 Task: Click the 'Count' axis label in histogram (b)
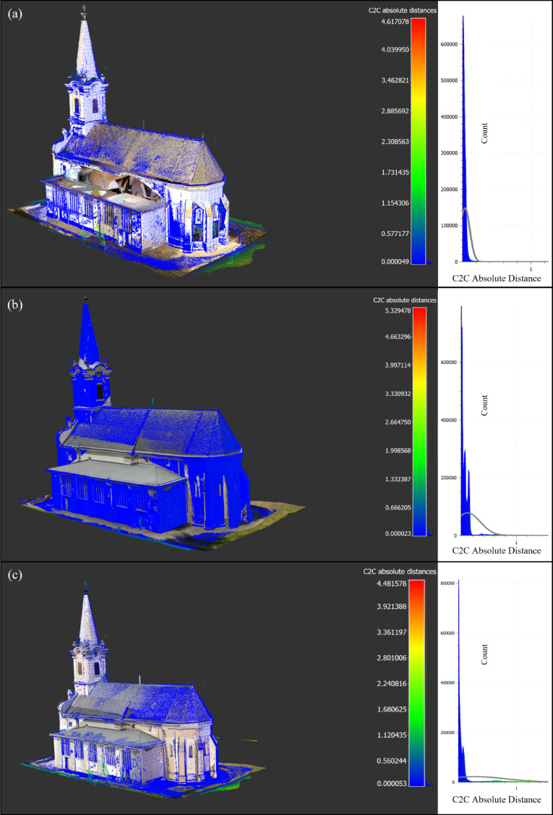pyautogui.click(x=484, y=405)
